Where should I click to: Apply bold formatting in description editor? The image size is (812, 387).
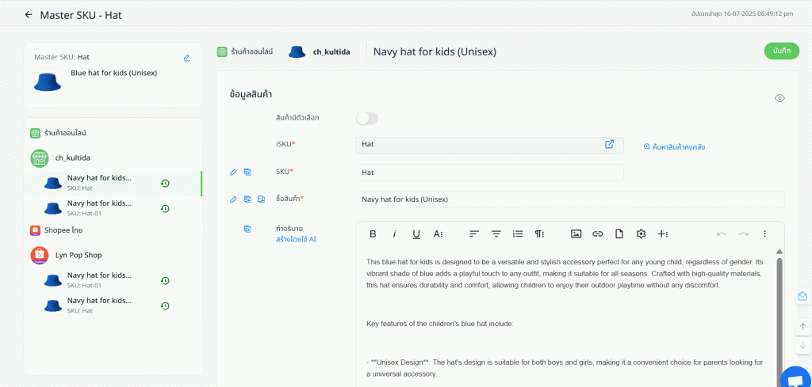[x=373, y=233]
